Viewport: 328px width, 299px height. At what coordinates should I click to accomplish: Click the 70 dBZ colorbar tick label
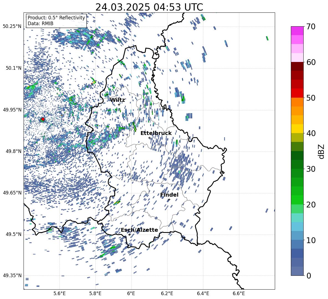311,27
